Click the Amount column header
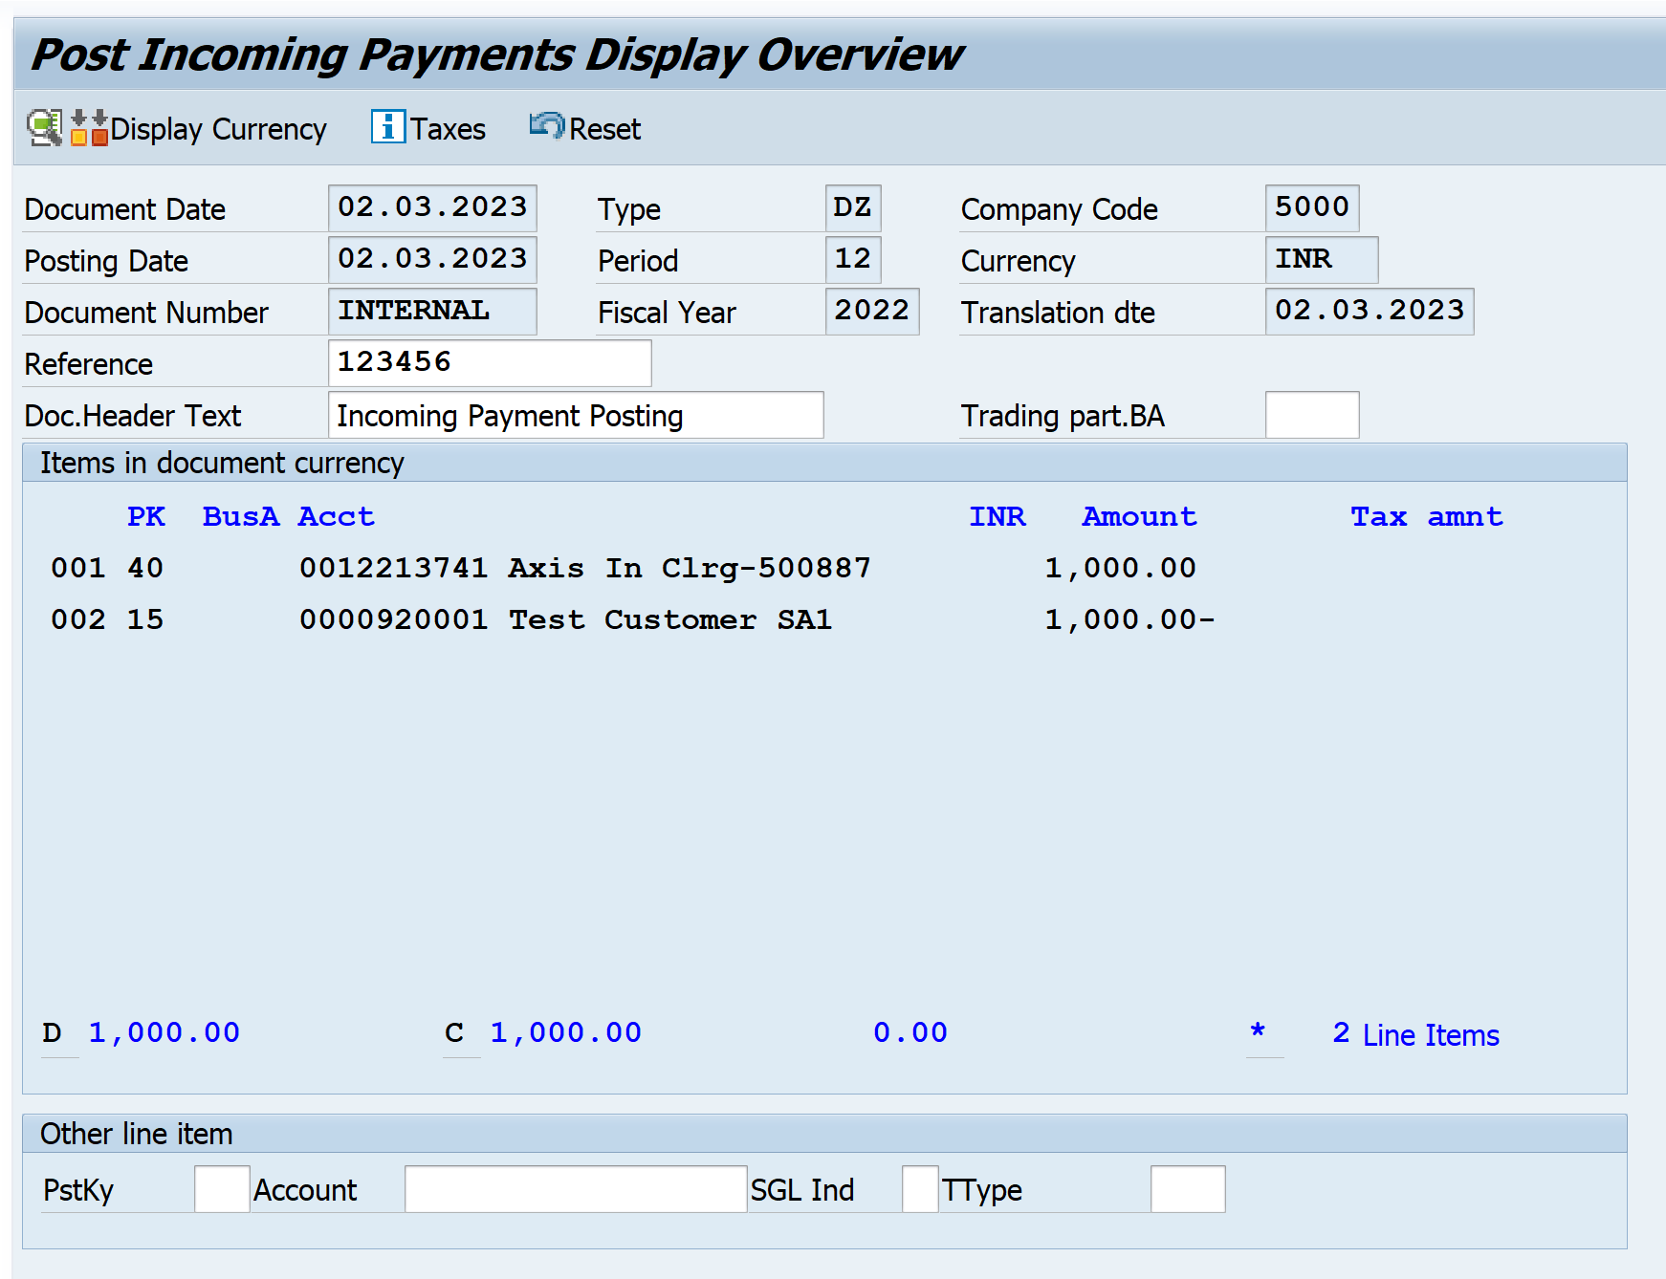 (x=1140, y=516)
